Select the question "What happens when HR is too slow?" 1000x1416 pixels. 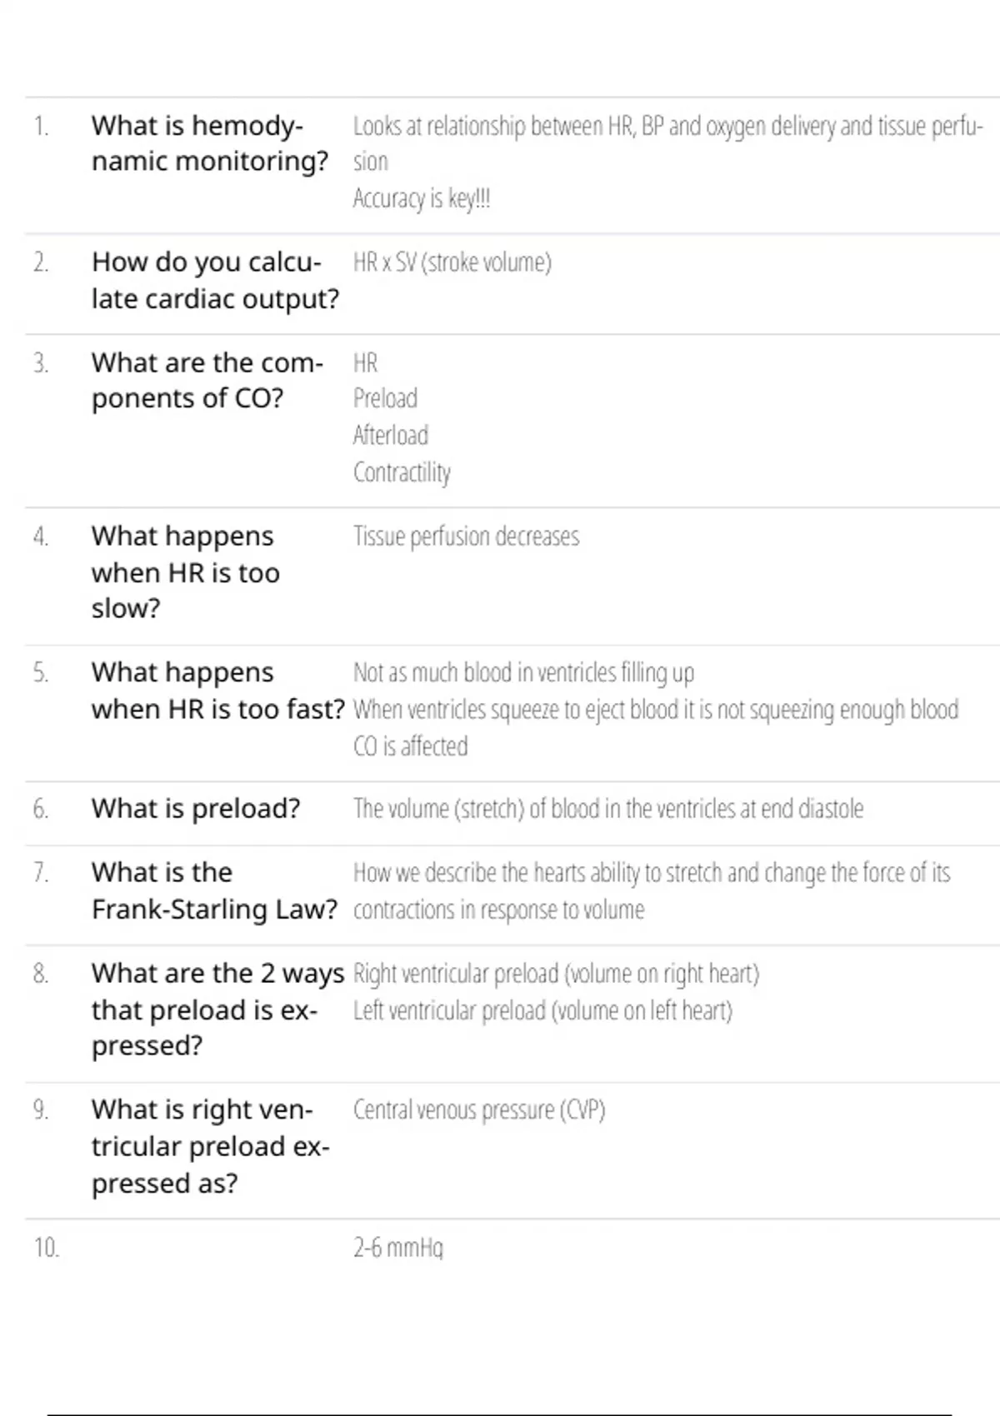click(185, 572)
